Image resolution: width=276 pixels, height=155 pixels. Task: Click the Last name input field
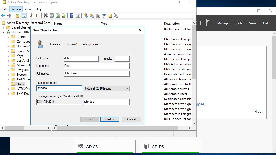point(96,66)
